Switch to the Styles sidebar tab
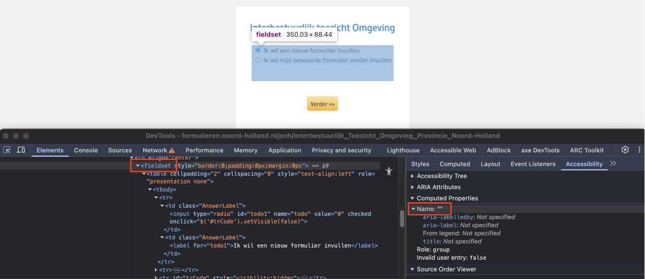Screen dimensions: 645x279 point(420,164)
